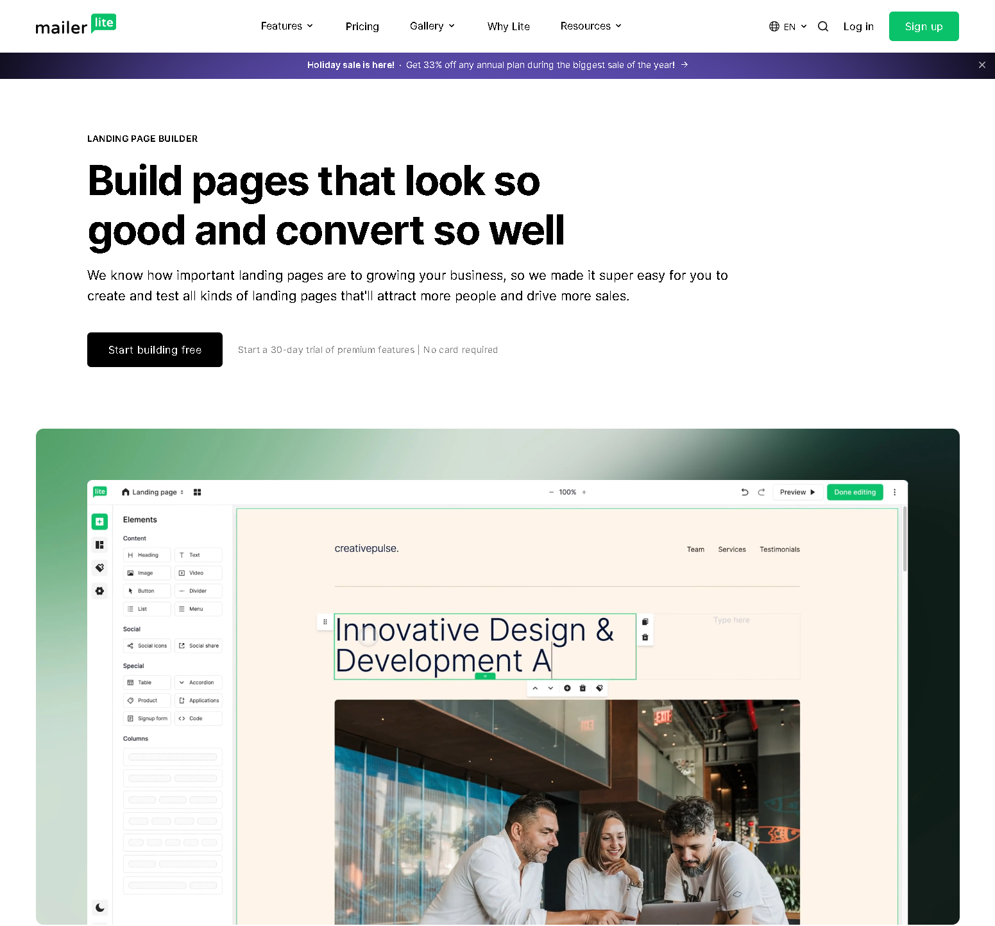Click the search magnifier icon
This screenshot has width=995, height=926.
pos(823,26)
